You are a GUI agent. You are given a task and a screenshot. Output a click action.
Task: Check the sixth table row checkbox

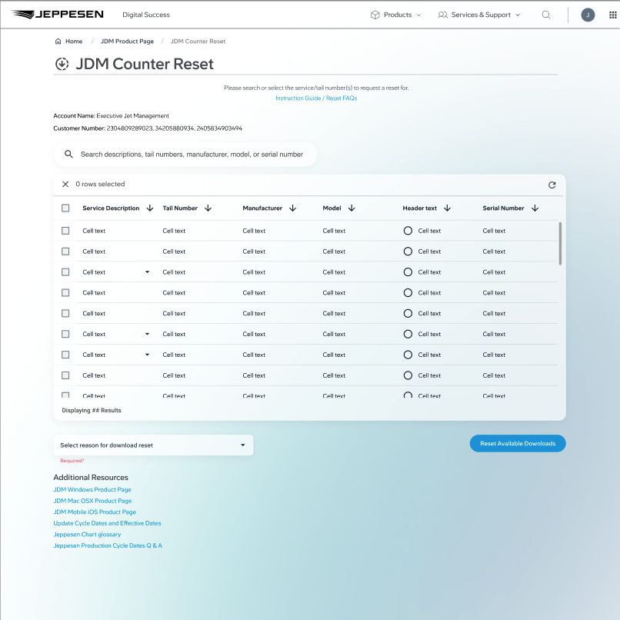pyautogui.click(x=65, y=334)
